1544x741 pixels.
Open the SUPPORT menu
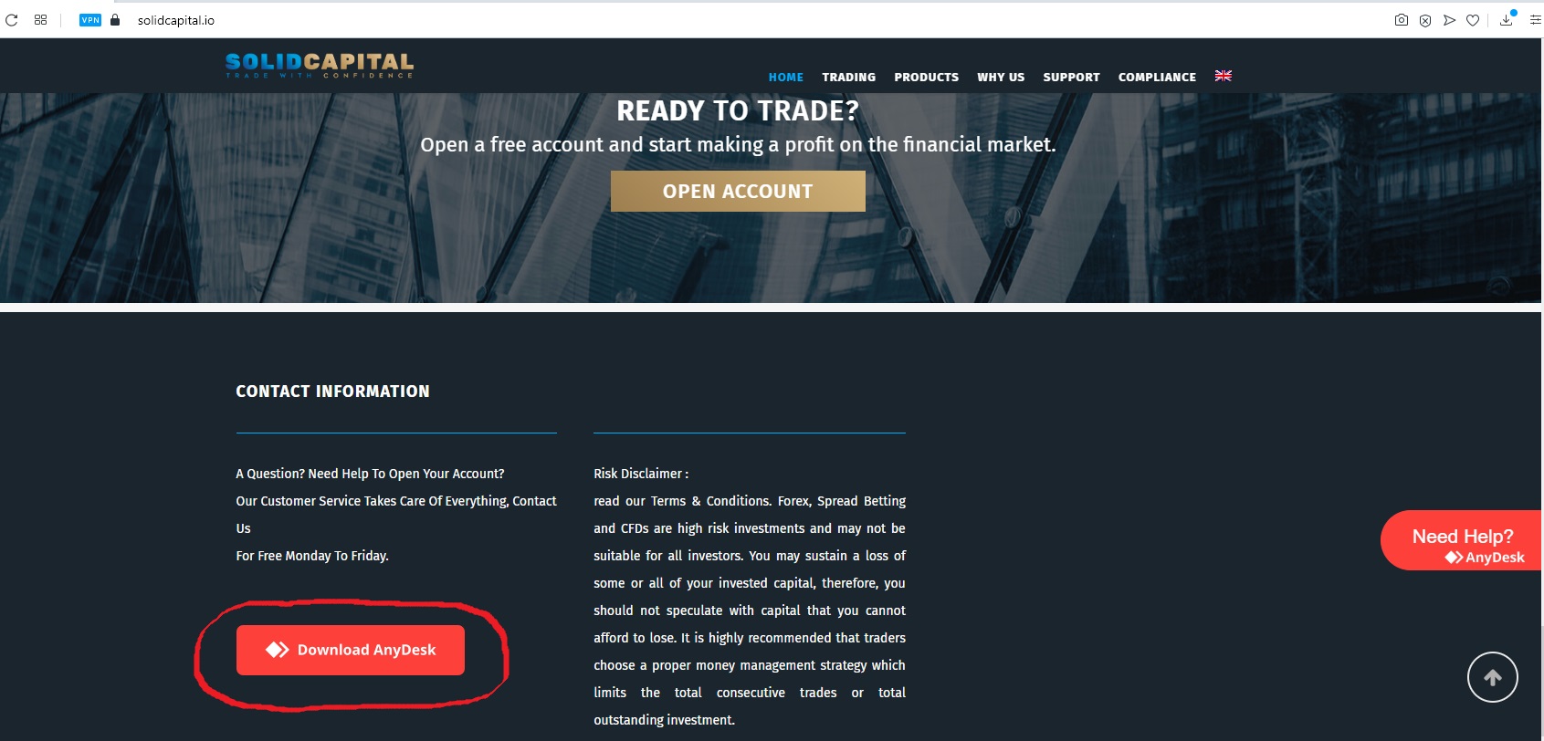click(1071, 78)
